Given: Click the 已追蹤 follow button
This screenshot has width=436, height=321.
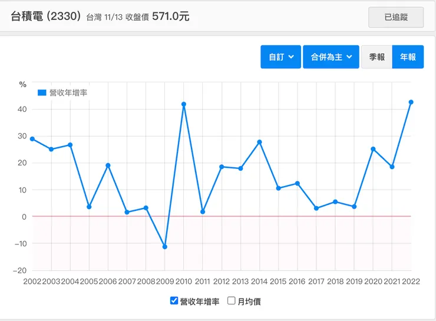Looking at the screenshot, I should pos(396,17).
